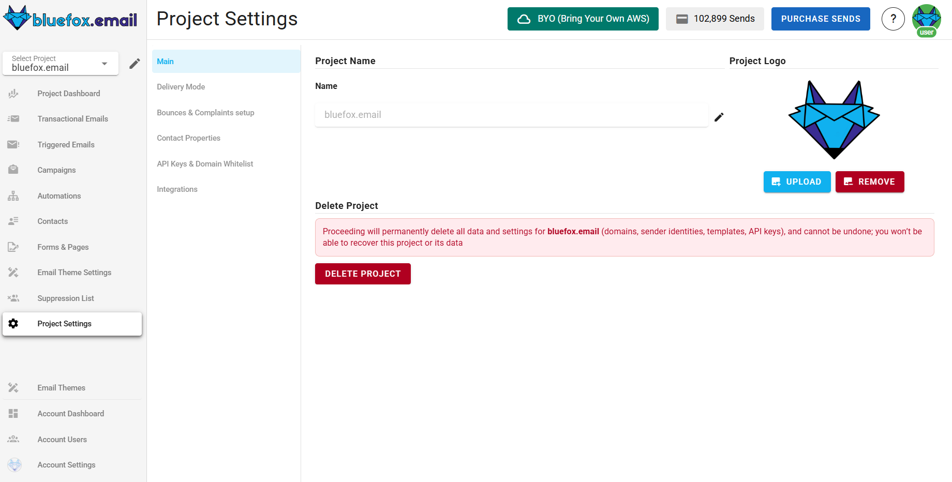Click the Campaigns briefcase icon
This screenshot has height=482, width=952.
[13, 170]
